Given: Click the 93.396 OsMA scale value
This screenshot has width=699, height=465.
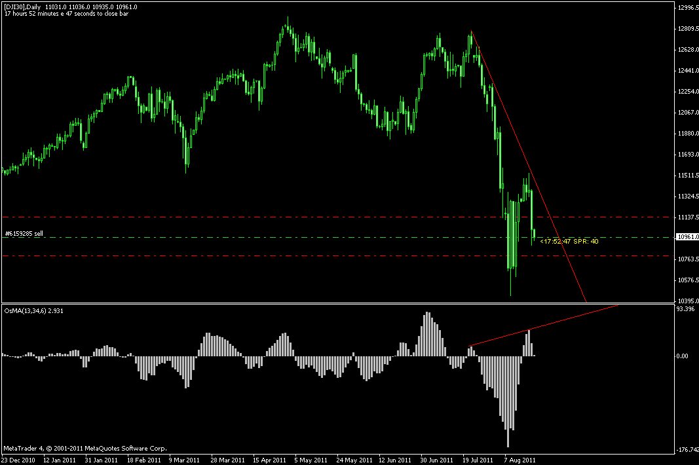Looking at the screenshot, I should pos(685,309).
